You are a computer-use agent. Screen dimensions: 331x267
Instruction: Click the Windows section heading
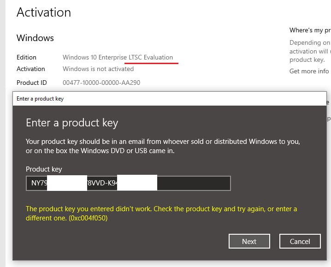click(35, 38)
